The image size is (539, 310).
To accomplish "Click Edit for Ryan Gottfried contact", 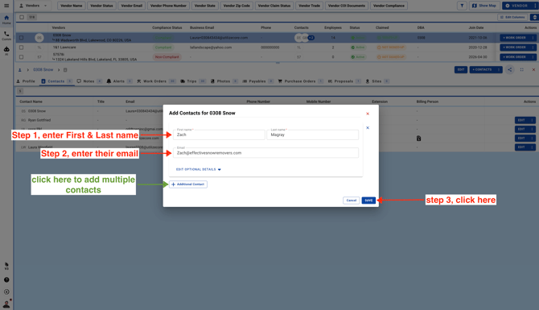I will [521, 120].
